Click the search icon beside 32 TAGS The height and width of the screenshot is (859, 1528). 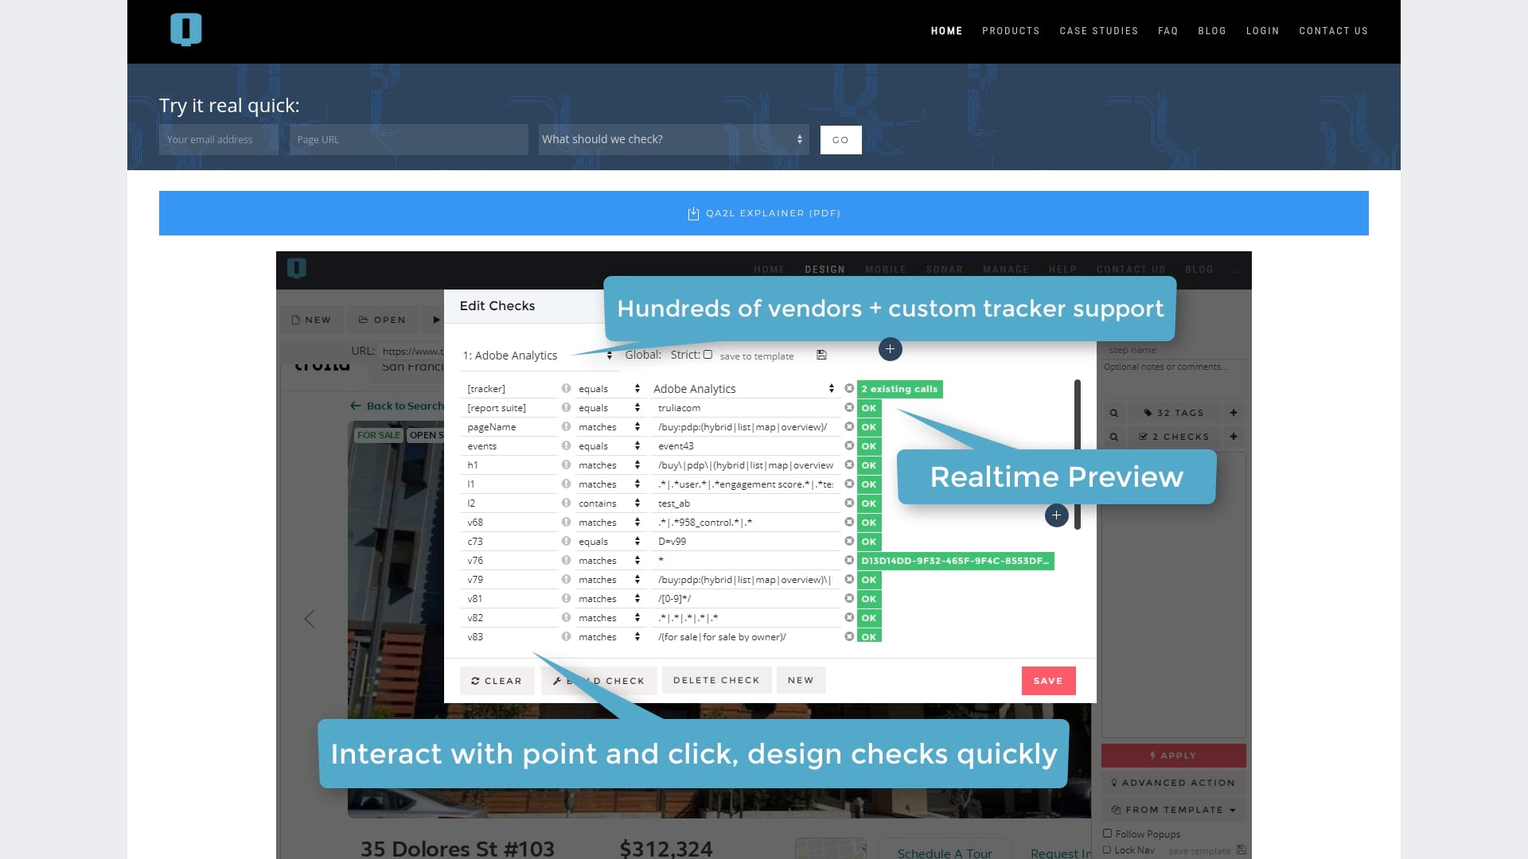(1114, 413)
